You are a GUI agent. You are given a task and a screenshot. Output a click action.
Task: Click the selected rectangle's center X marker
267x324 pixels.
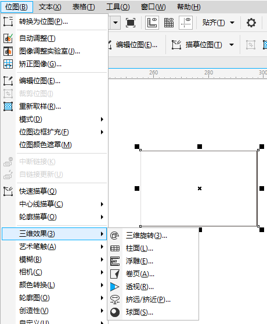pos(199,188)
